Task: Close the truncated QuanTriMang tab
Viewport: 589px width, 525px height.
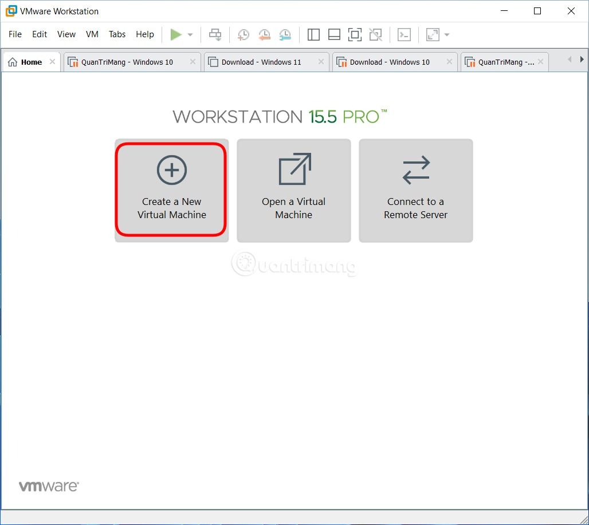Action: pos(540,61)
